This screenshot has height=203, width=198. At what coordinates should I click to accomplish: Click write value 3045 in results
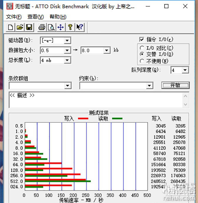(x=161, y=126)
